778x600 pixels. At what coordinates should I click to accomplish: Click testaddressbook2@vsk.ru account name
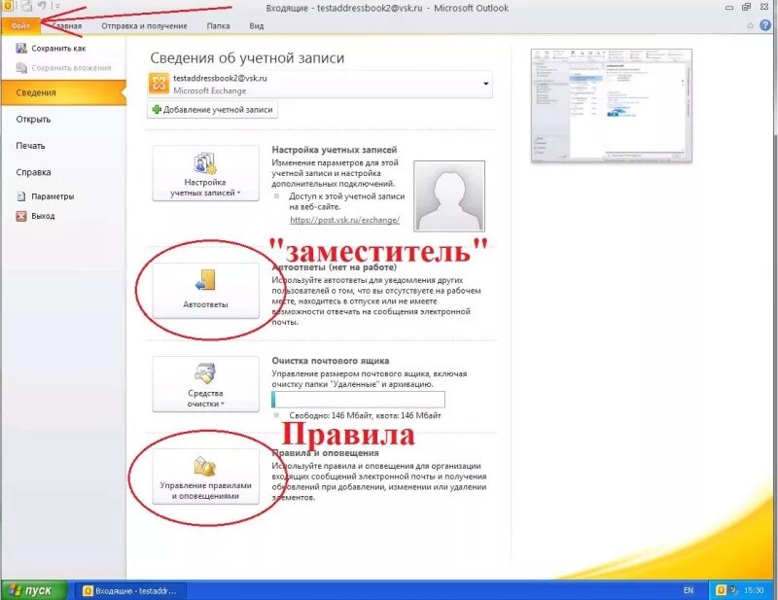click(221, 78)
